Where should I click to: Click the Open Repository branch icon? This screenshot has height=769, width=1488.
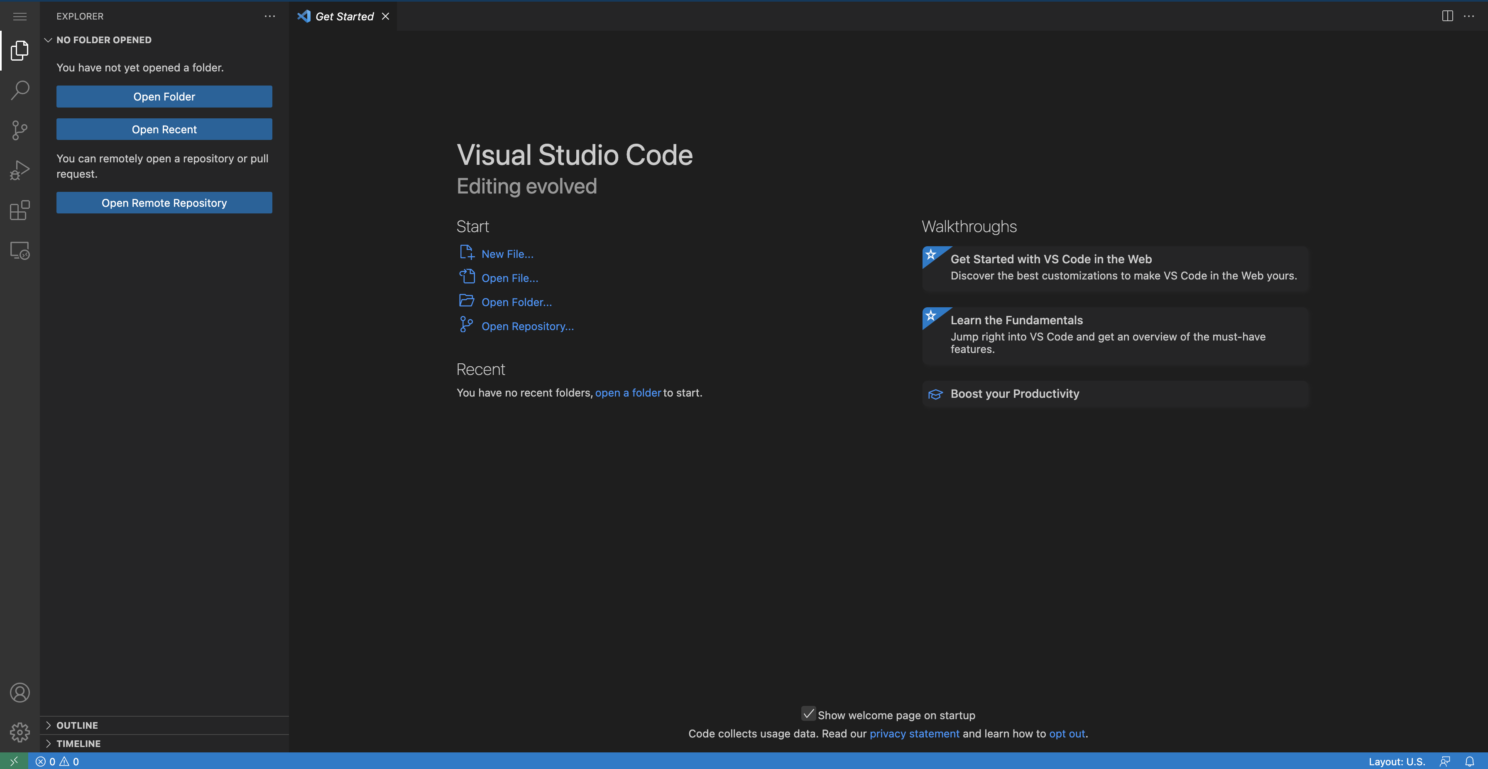[466, 325]
